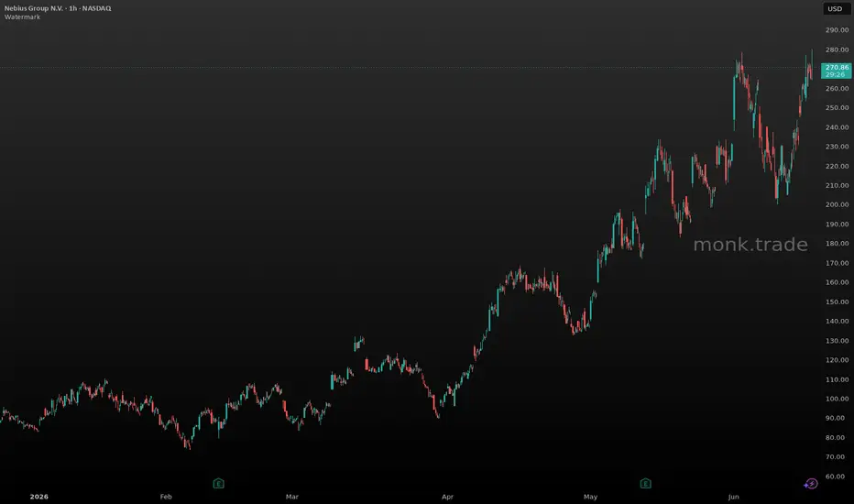Click the May earnings E marker
Image resolution: width=854 pixels, height=504 pixels.
(645, 483)
